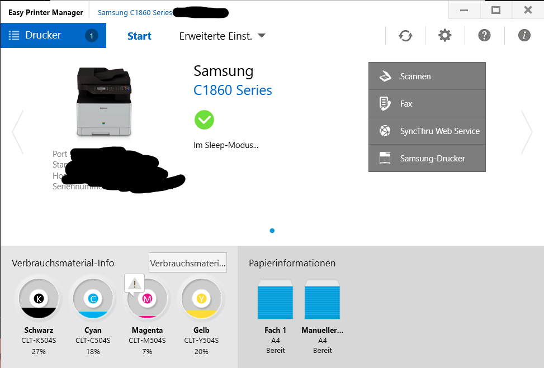Expand the Erweiterte Einst. dropdown arrow
This screenshot has width=544, height=368.
coord(262,35)
